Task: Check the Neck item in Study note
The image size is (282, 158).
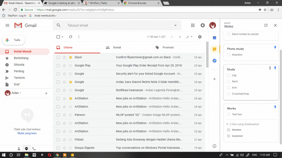Action: point(228,81)
